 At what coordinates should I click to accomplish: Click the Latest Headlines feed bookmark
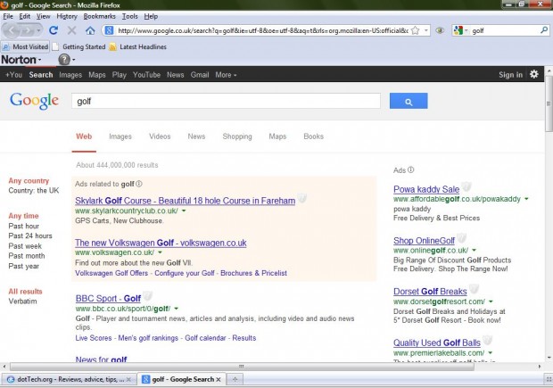(x=138, y=47)
